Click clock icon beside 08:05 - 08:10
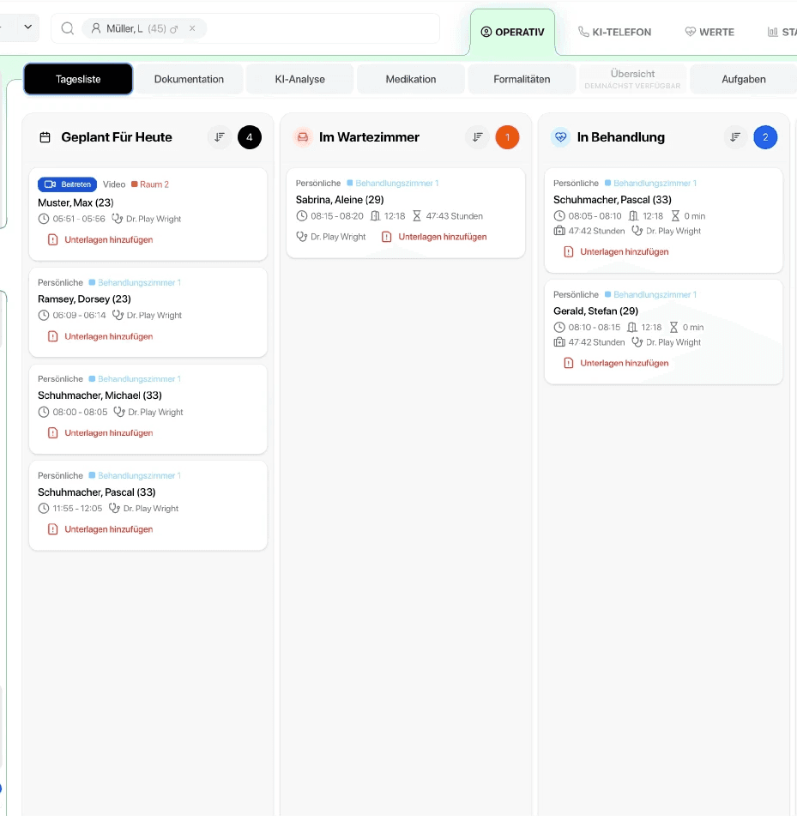 tap(559, 215)
